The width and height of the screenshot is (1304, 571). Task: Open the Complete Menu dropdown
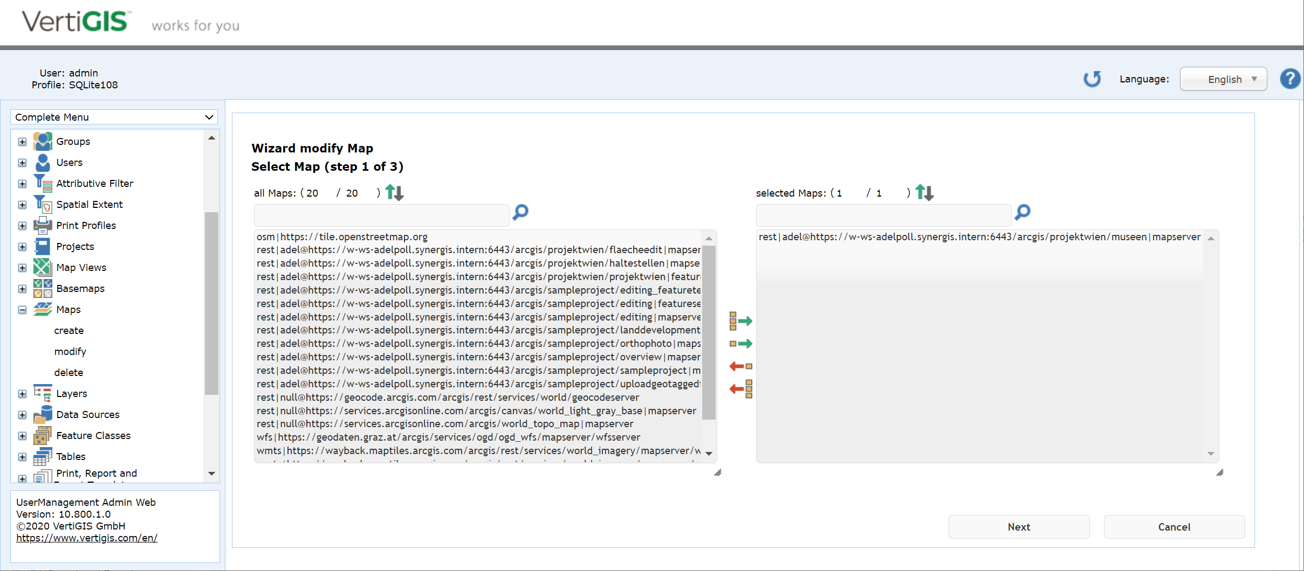(x=114, y=117)
